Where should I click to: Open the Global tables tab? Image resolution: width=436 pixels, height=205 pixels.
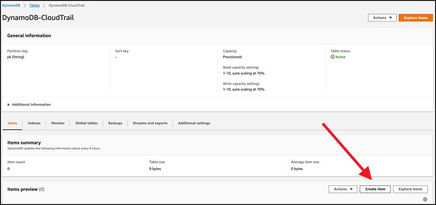87,123
